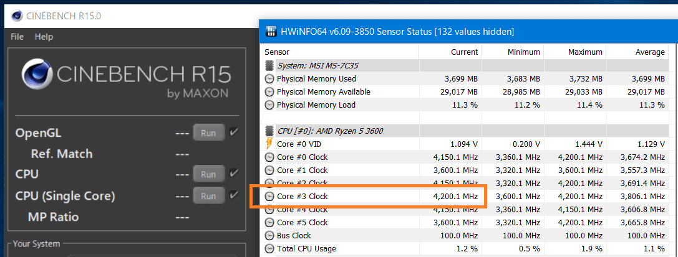Run the OpenGL benchmark
The width and height of the screenshot is (678, 257).
pos(208,133)
